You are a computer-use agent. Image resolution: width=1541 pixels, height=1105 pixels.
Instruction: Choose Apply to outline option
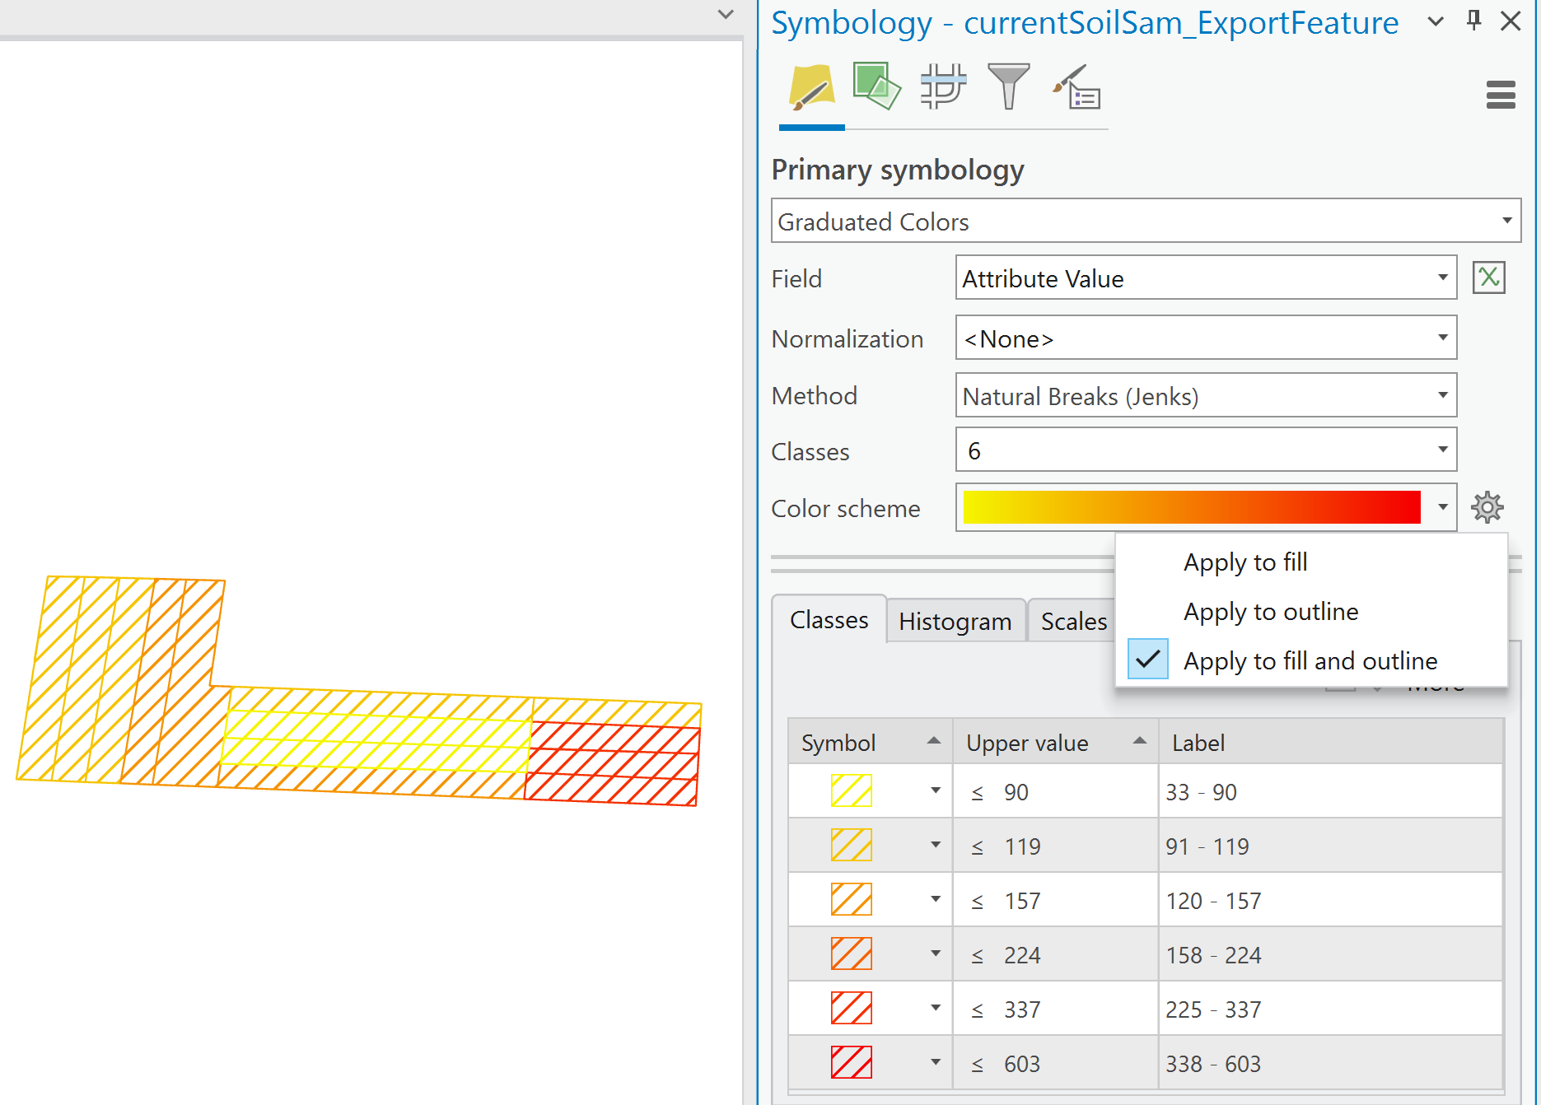[1311, 612]
